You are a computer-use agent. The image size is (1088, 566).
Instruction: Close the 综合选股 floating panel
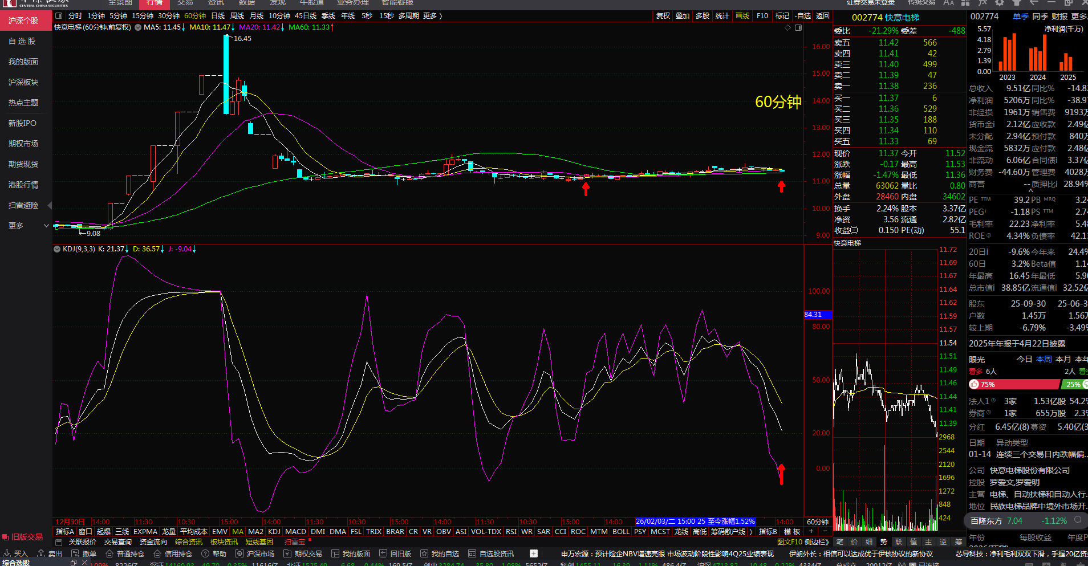(84, 563)
